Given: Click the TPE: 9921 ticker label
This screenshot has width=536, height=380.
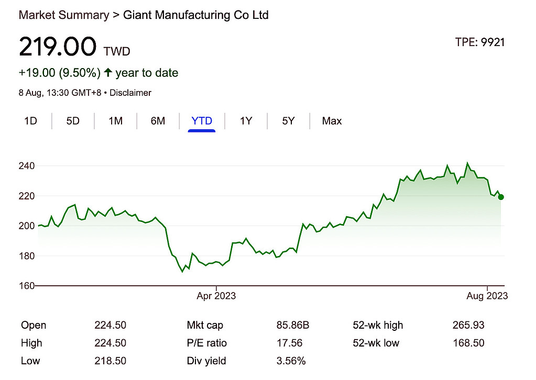Looking at the screenshot, I should click(x=480, y=42).
